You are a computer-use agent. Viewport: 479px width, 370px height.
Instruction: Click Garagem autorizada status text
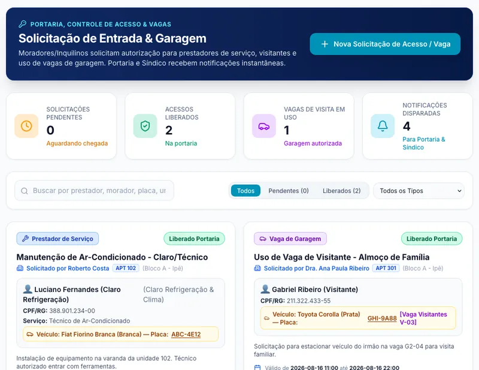coord(313,143)
